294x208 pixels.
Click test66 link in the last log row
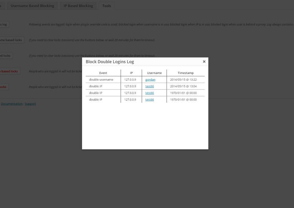click(149, 100)
